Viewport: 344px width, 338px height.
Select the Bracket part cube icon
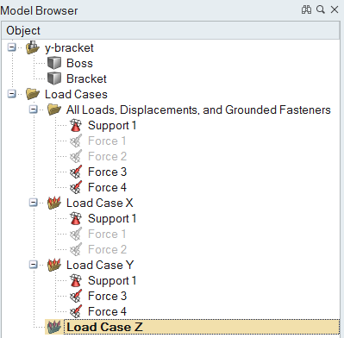point(54,78)
